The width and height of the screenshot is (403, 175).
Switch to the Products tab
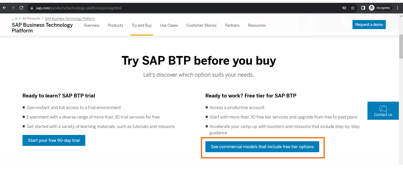[115, 25]
